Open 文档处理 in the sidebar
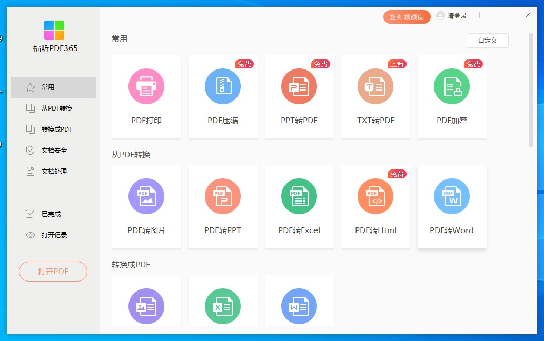Screen dimensions: 544x341 53,172
